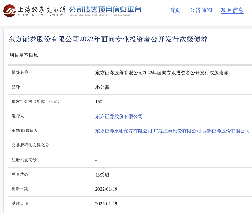Open underwriter link 东方证券承销保荐有限公司
This screenshot has height=213, width=252.
(124, 131)
